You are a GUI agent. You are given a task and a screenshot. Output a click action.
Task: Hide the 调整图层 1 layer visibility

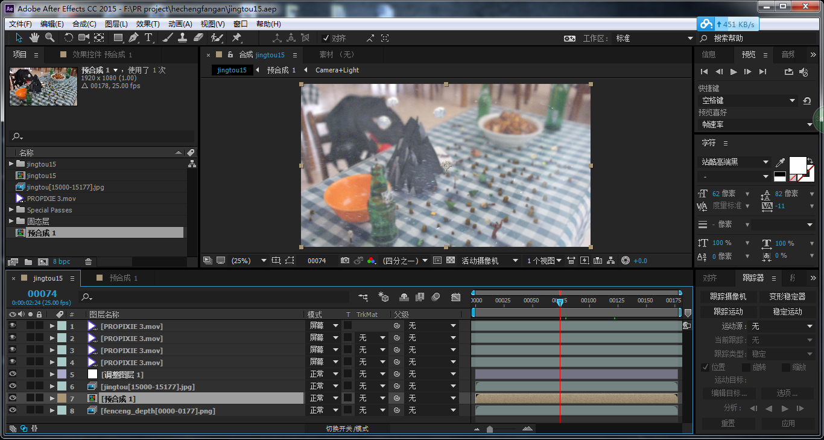click(x=12, y=374)
